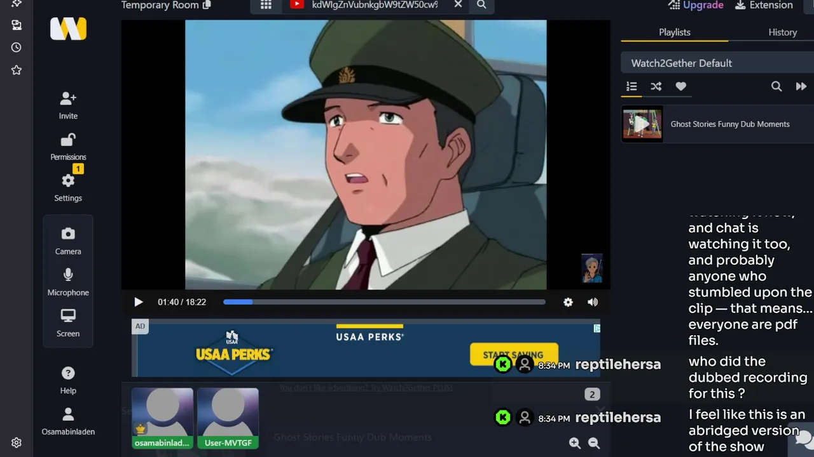814x457 pixels.
Task: Switch to the History tab
Action: (782, 32)
